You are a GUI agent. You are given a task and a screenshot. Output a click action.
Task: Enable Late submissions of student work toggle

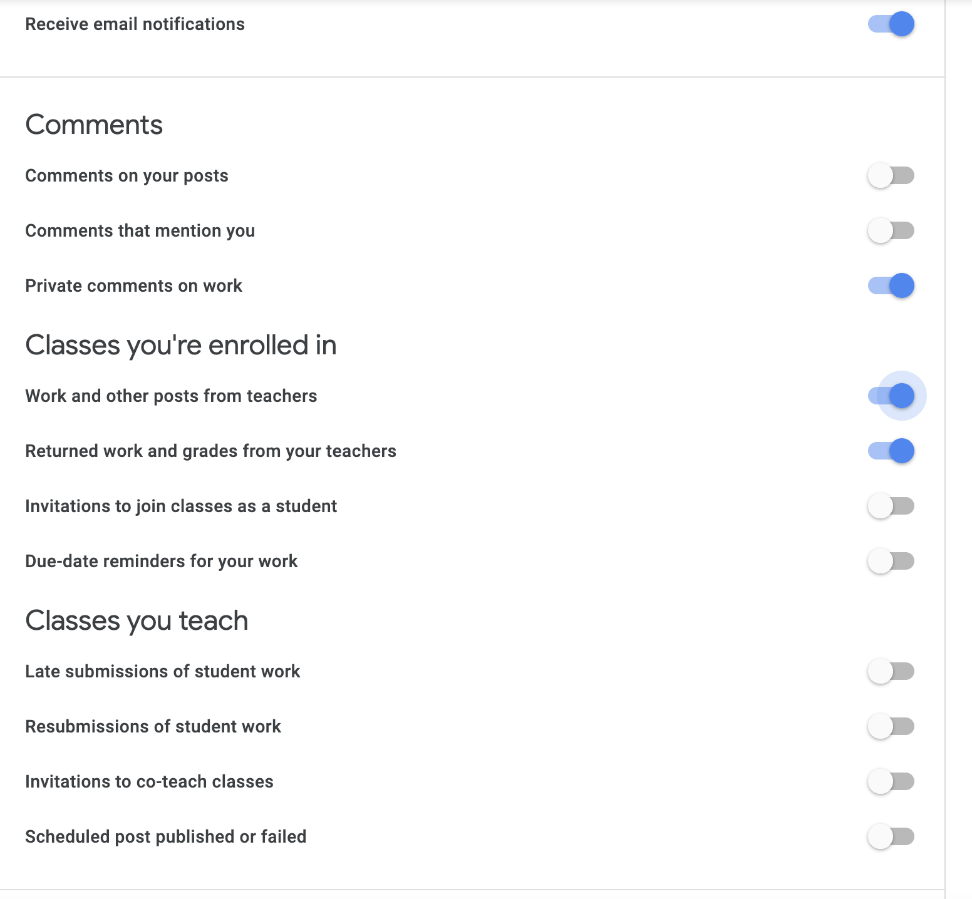click(891, 671)
